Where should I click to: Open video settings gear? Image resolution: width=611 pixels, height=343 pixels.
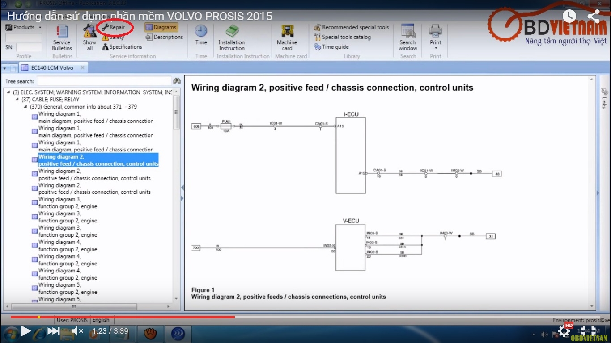click(x=564, y=331)
